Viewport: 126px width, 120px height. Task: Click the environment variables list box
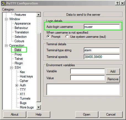coord(83,89)
